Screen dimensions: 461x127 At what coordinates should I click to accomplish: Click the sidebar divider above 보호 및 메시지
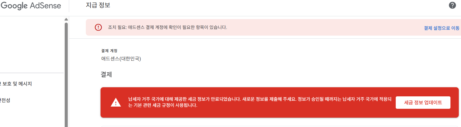pyautogui.click(x=32, y=73)
